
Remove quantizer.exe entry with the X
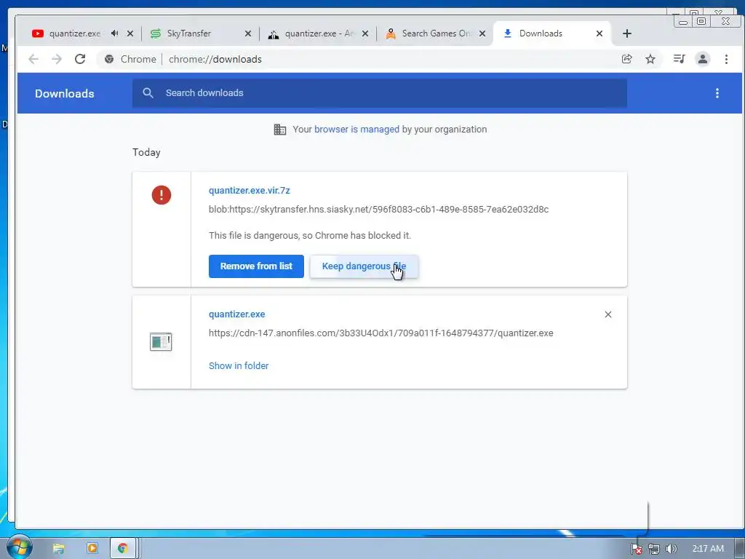pos(607,314)
